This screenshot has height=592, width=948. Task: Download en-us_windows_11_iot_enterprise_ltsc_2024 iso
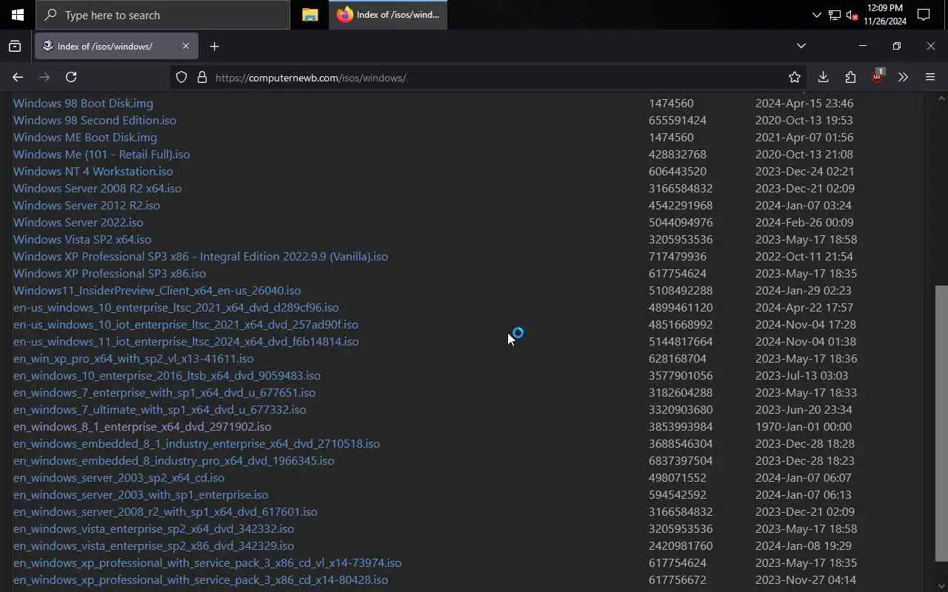point(186,342)
